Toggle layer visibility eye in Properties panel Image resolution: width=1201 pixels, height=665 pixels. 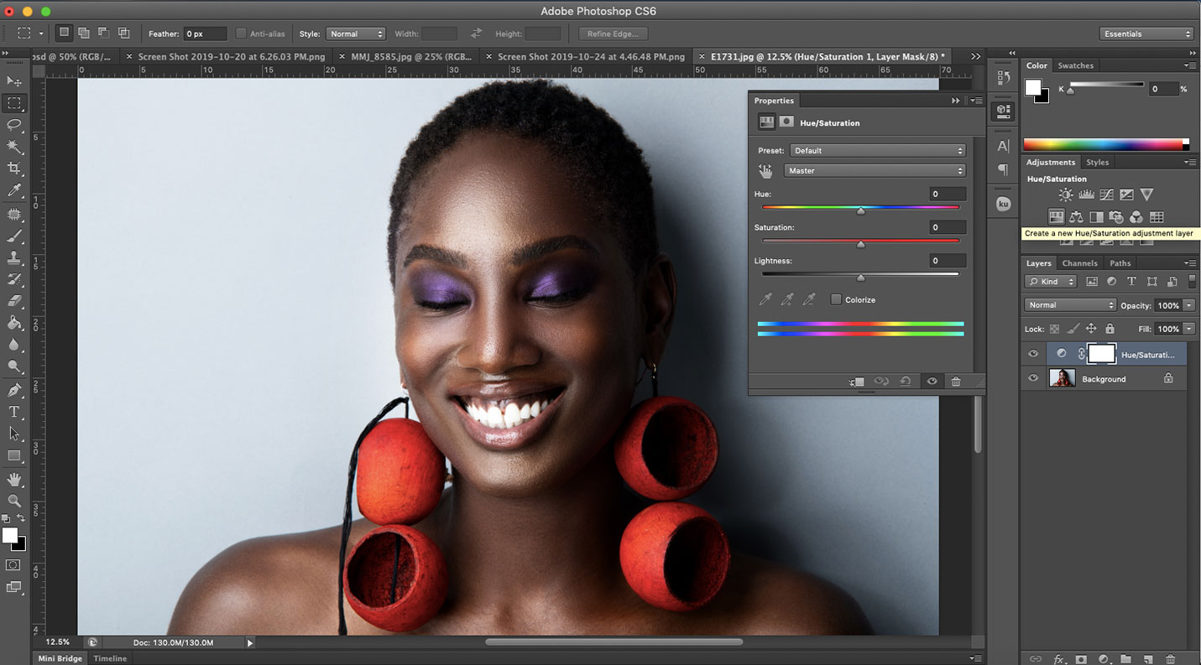(932, 382)
